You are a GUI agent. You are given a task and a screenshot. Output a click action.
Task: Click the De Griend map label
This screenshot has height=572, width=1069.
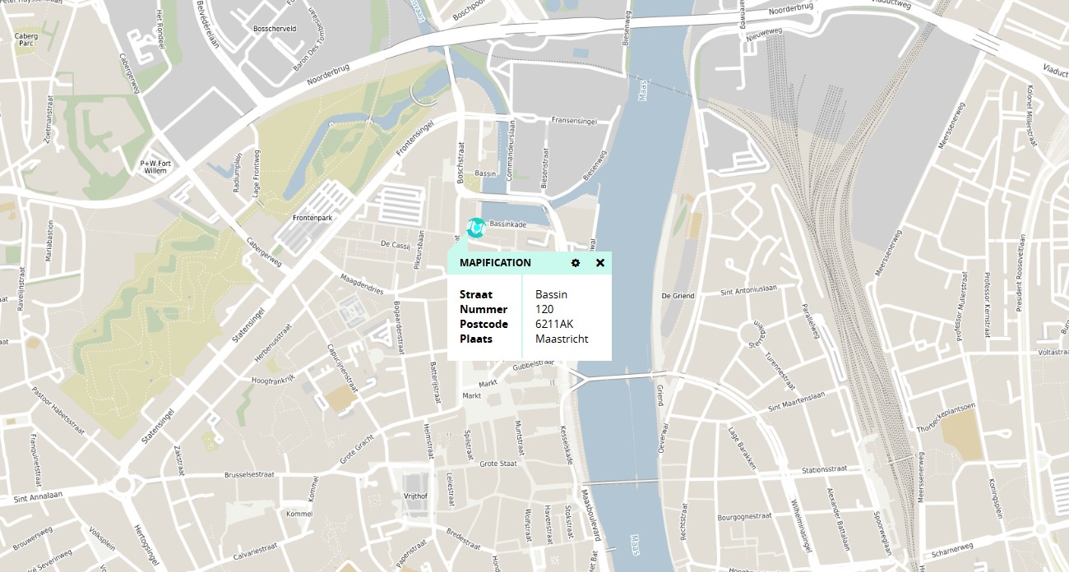tap(678, 296)
